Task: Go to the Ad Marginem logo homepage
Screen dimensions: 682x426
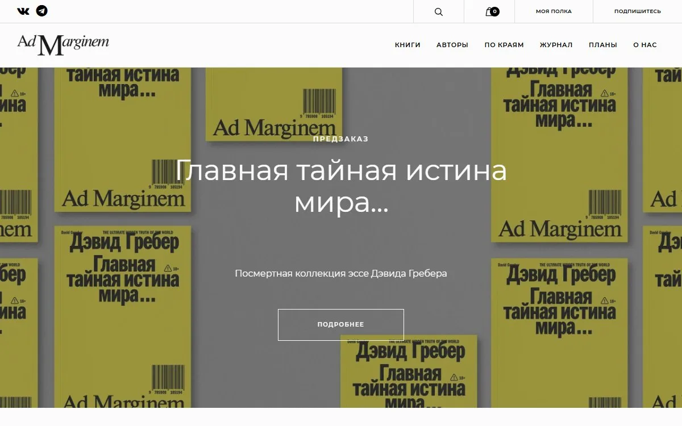Action: pos(63,44)
